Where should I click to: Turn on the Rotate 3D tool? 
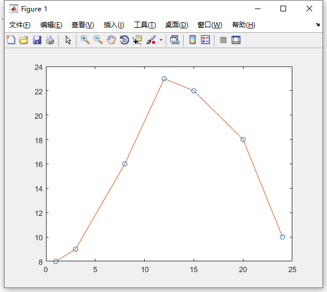click(124, 40)
